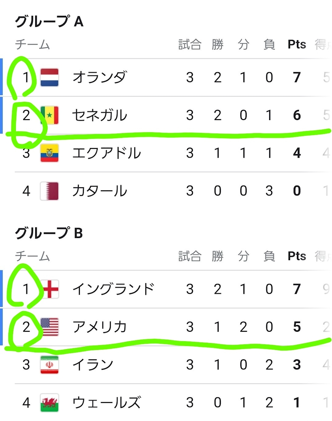
Task: Select the ウェールズ team name
Action: 106,403
